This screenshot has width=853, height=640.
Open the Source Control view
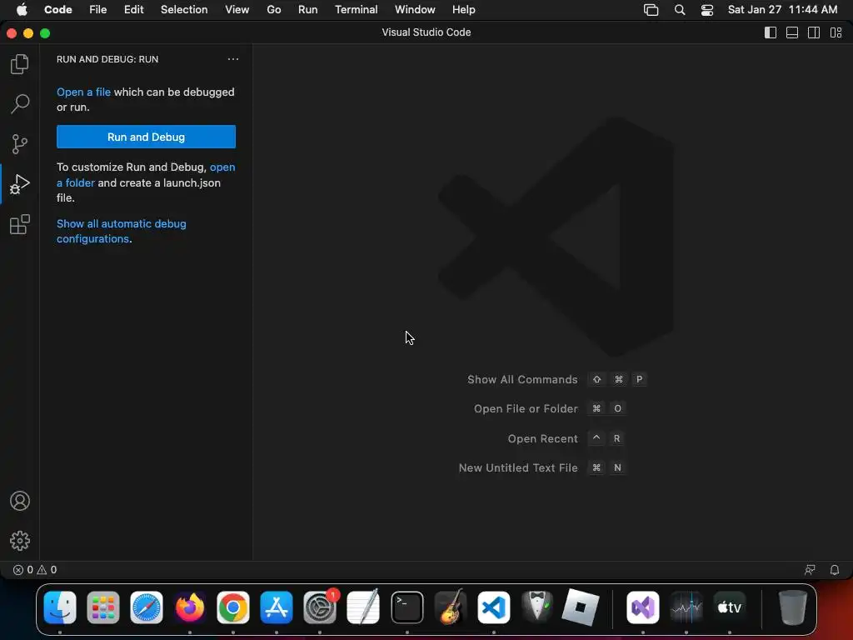point(20,144)
